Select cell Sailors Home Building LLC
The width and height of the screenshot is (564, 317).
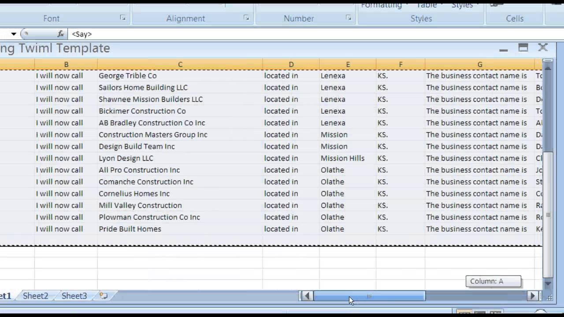tap(180, 88)
